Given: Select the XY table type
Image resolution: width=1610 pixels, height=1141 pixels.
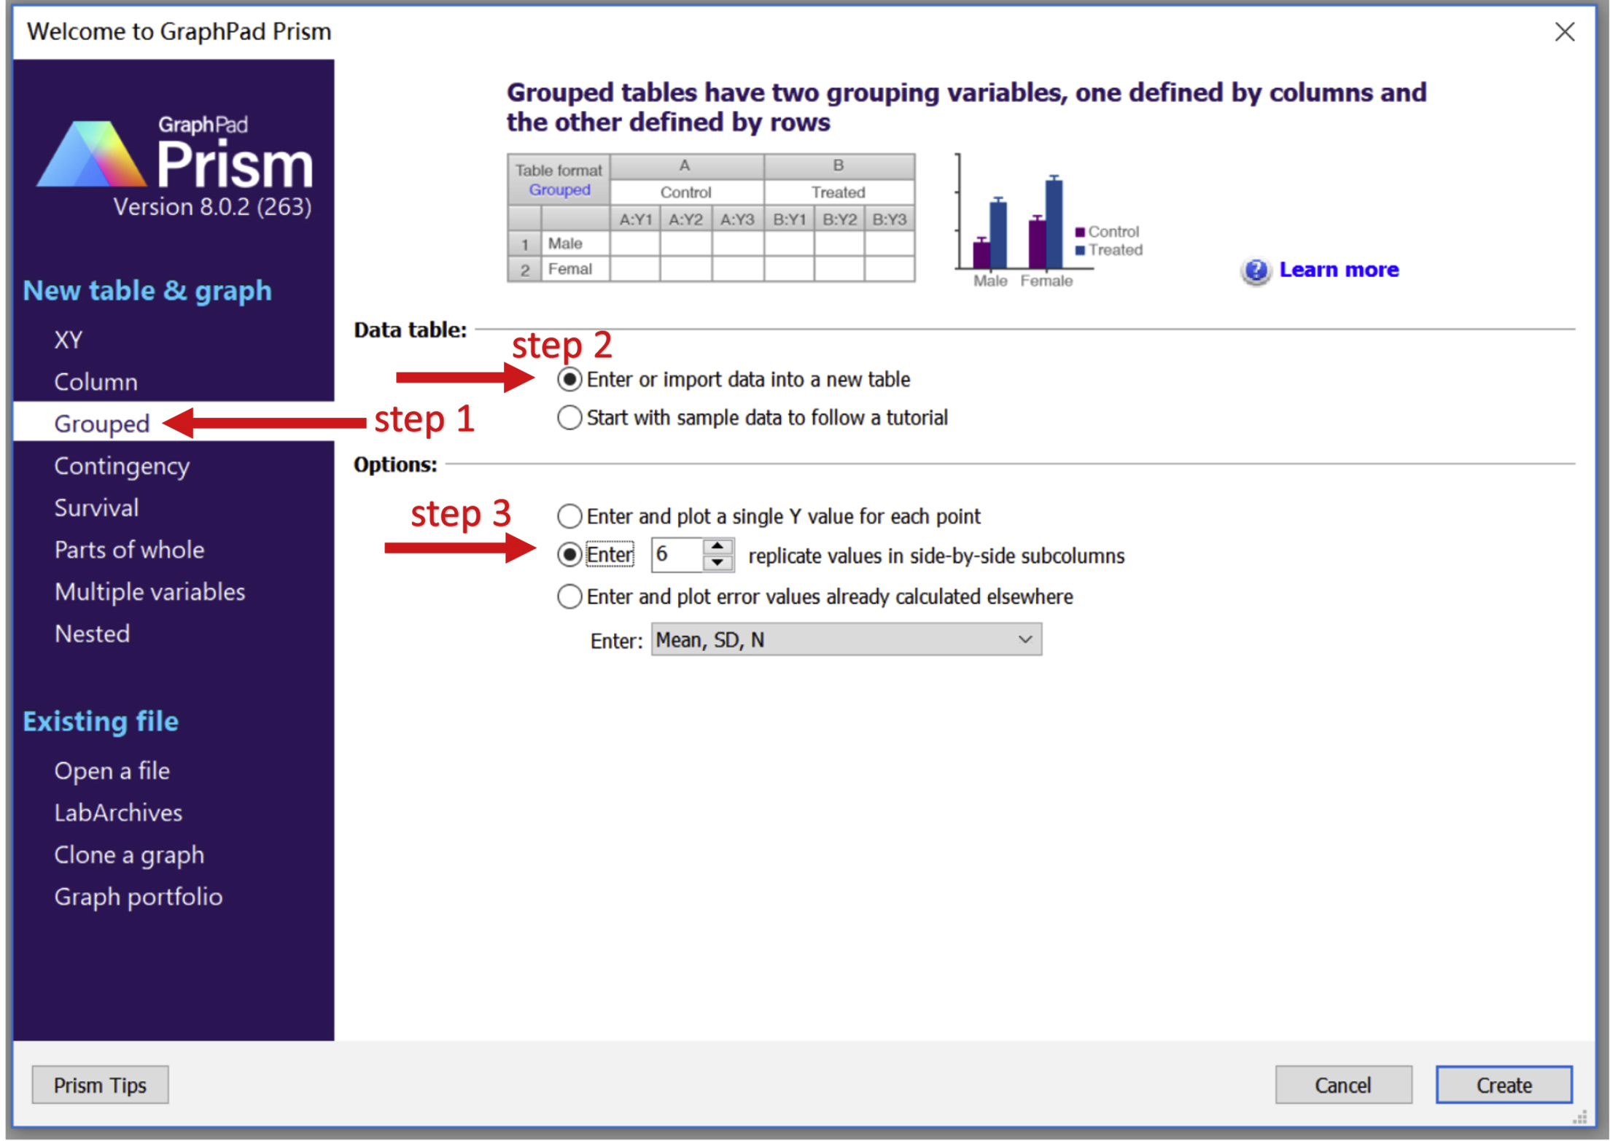Looking at the screenshot, I should 69,340.
